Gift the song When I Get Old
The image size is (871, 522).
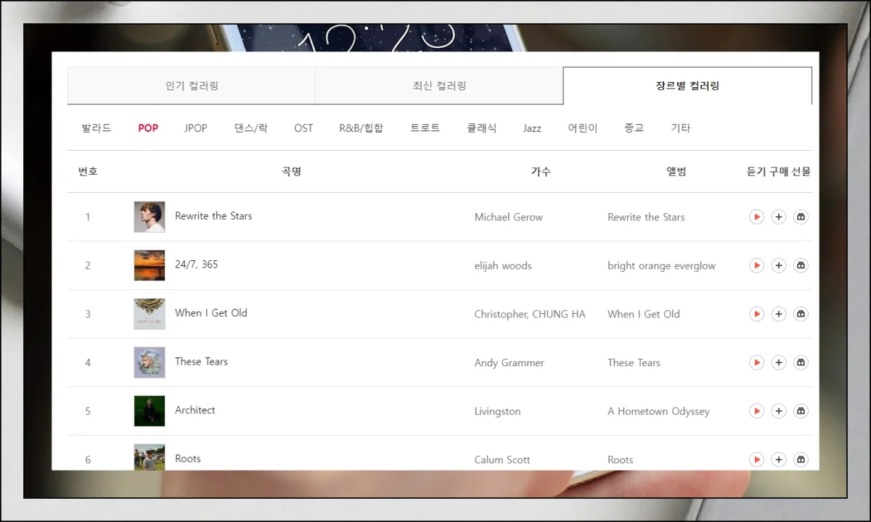coord(801,314)
